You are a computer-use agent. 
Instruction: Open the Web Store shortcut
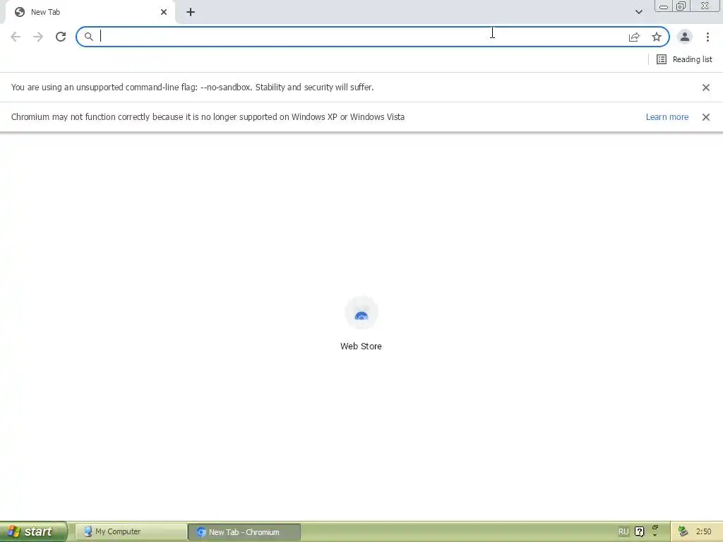[361, 324]
